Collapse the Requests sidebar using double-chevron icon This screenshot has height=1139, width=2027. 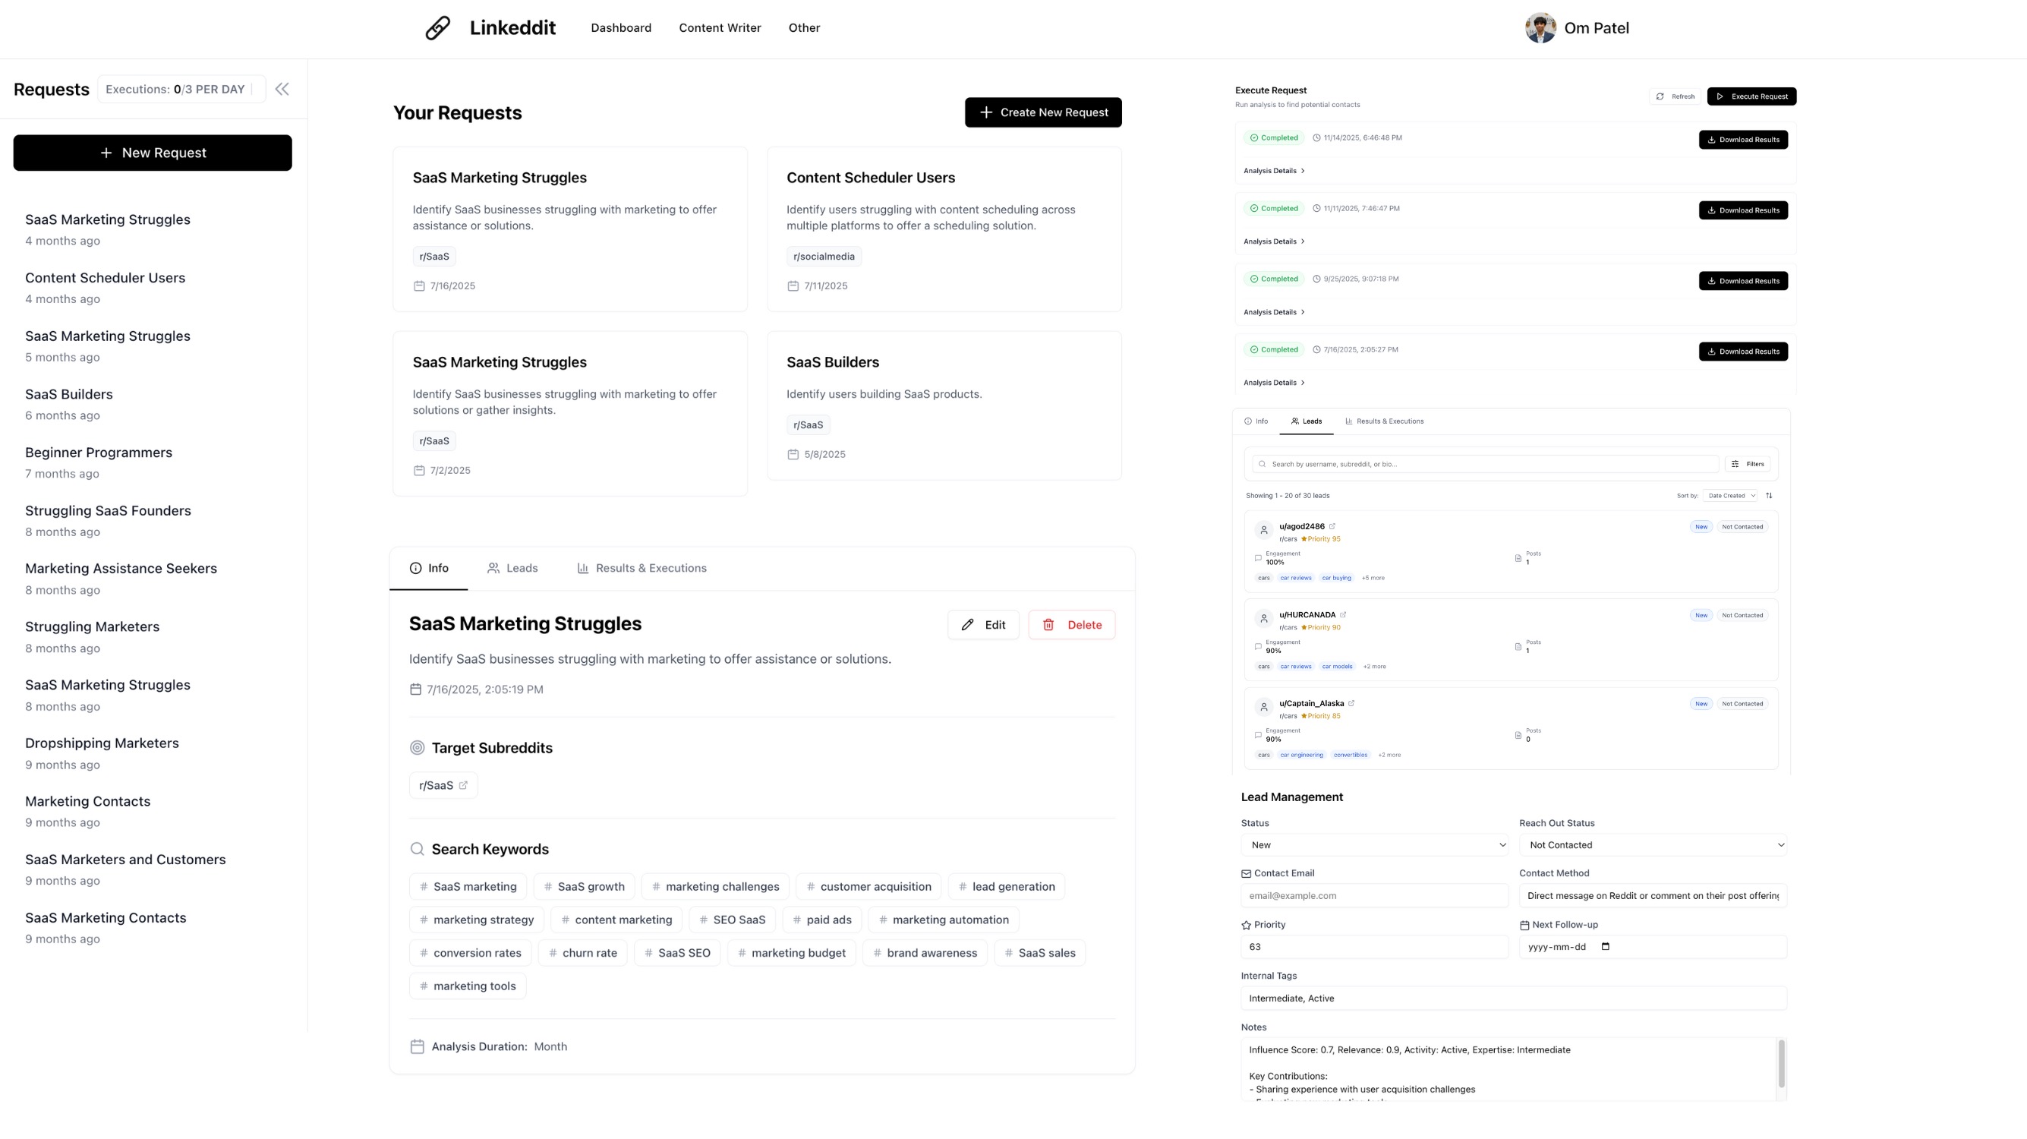coord(282,89)
